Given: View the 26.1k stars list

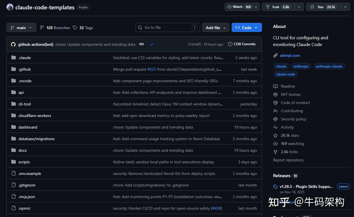Looking at the screenshot, I should [290, 136].
